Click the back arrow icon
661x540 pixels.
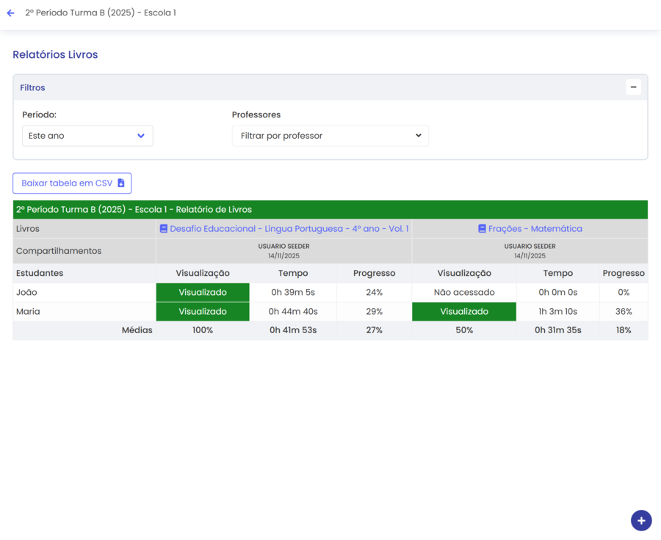tap(10, 13)
